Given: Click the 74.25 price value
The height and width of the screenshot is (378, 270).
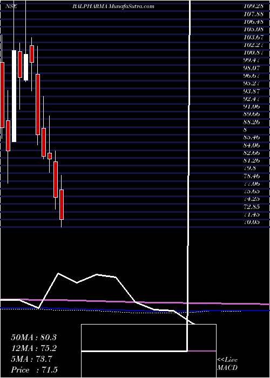Looking at the screenshot, I should pos(252,199).
